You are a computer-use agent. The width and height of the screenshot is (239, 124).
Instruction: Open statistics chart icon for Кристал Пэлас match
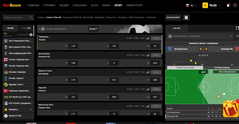coord(148,72)
